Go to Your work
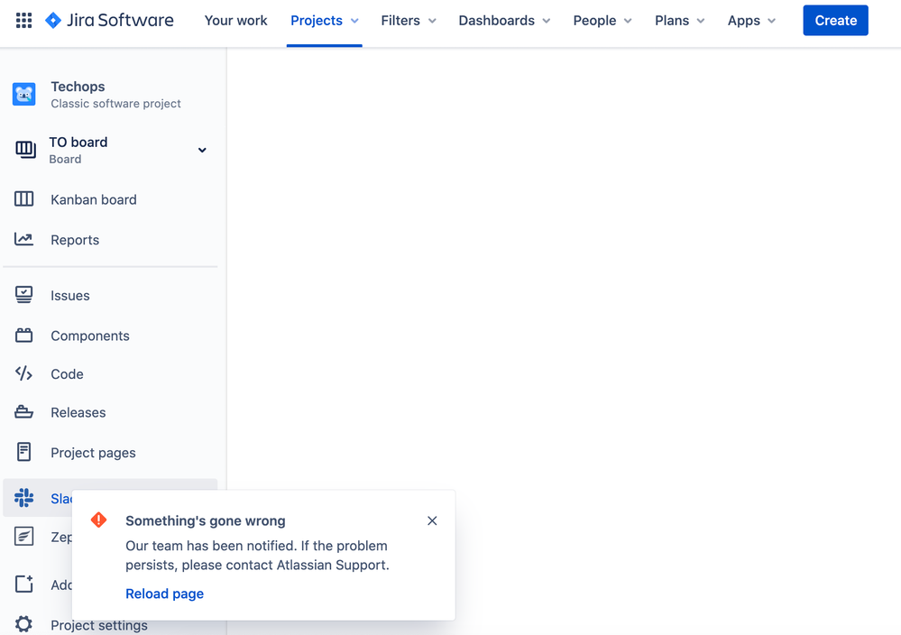The image size is (901, 635). (x=235, y=21)
